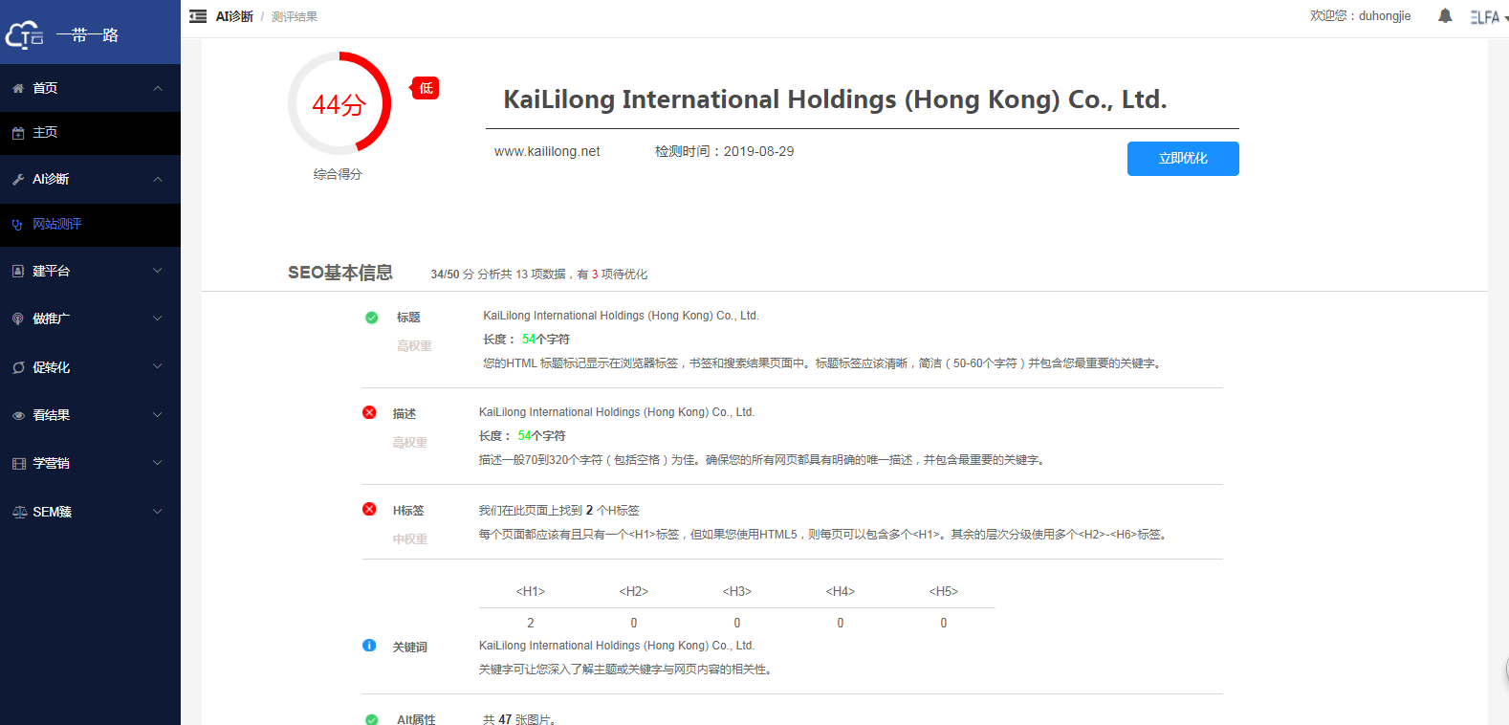Image resolution: width=1509 pixels, height=725 pixels.
Task: Select 主页 in the sidebar
Action: pos(45,133)
